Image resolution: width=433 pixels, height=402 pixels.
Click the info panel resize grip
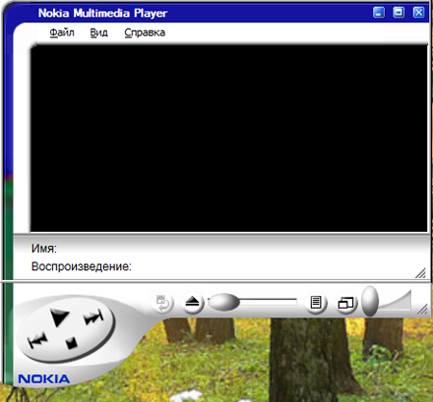pos(420,273)
